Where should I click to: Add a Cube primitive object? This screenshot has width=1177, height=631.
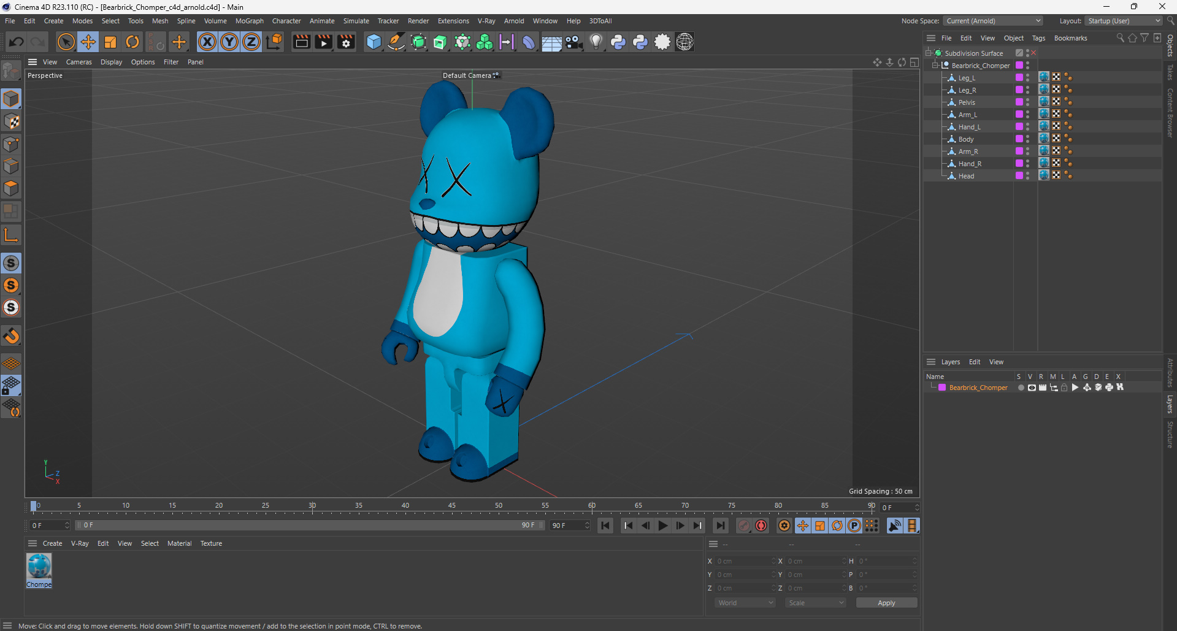tap(374, 42)
